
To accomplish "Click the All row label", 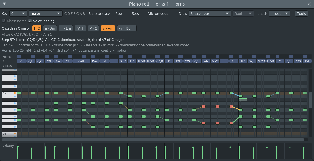I will [4, 61].
